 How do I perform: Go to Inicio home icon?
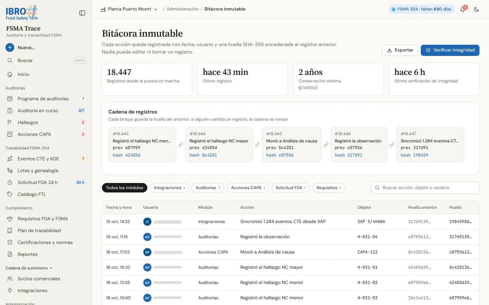click(x=10, y=74)
